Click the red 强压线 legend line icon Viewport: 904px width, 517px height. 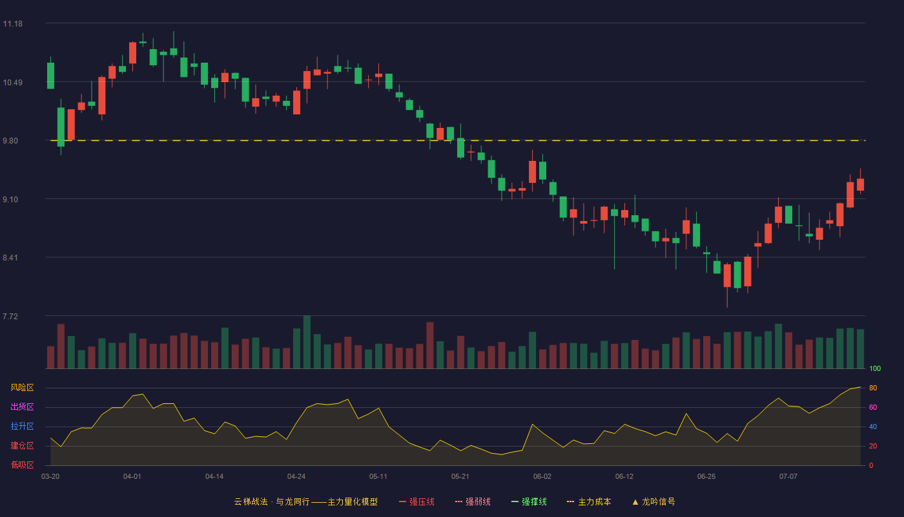coord(403,501)
